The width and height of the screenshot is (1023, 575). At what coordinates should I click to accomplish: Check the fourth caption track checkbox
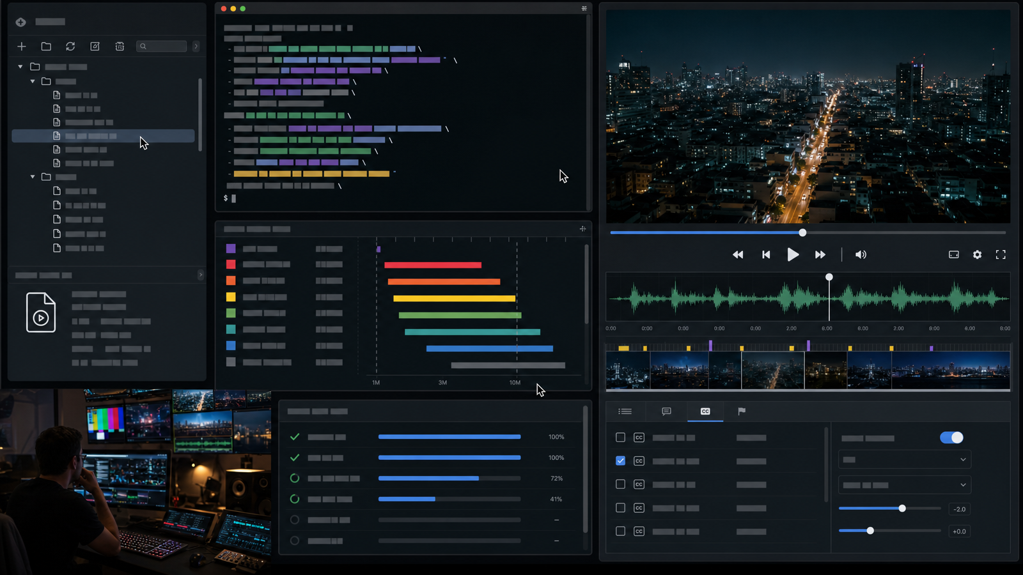click(x=620, y=508)
